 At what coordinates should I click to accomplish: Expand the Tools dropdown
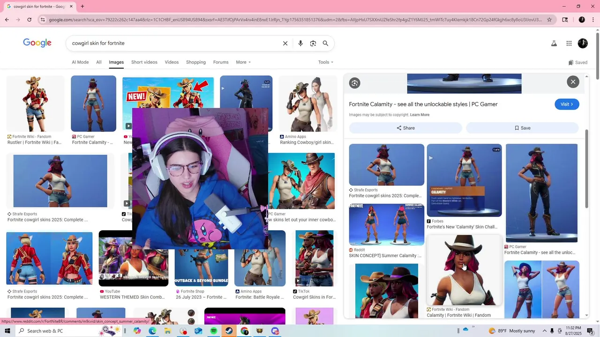coord(326,62)
